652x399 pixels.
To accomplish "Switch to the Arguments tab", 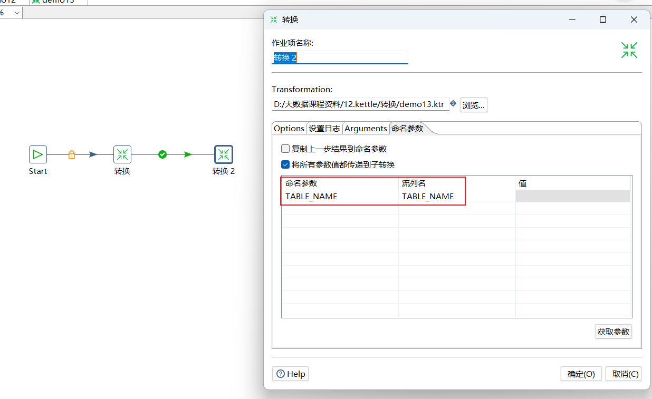I will tap(366, 129).
